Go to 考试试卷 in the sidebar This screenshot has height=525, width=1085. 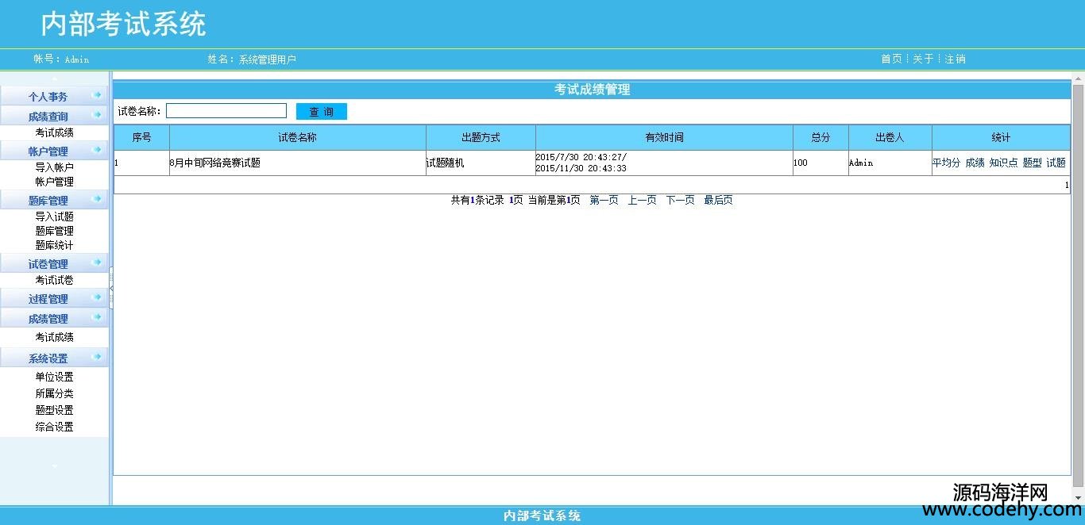pos(54,281)
